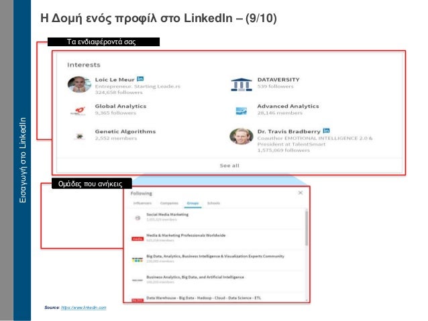Click the Genetic Algorithms group icon
The width and height of the screenshot is (428, 321).
(80, 136)
